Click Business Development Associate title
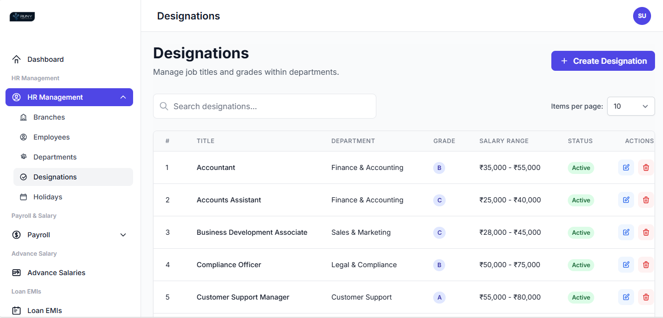The height and width of the screenshot is (318, 663). (x=252, y=232)
